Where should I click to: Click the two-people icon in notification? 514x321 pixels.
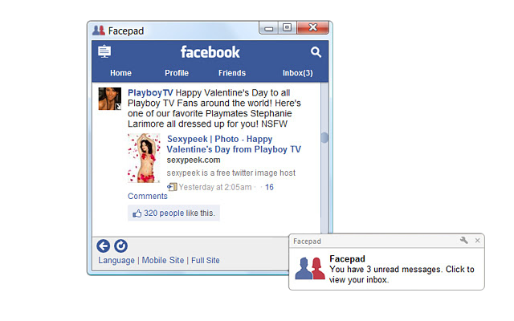310,269
